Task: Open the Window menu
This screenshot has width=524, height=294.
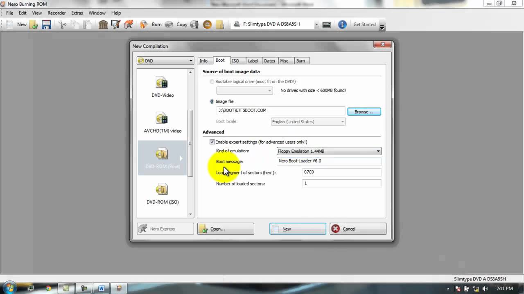Action: tap(97, 13)
